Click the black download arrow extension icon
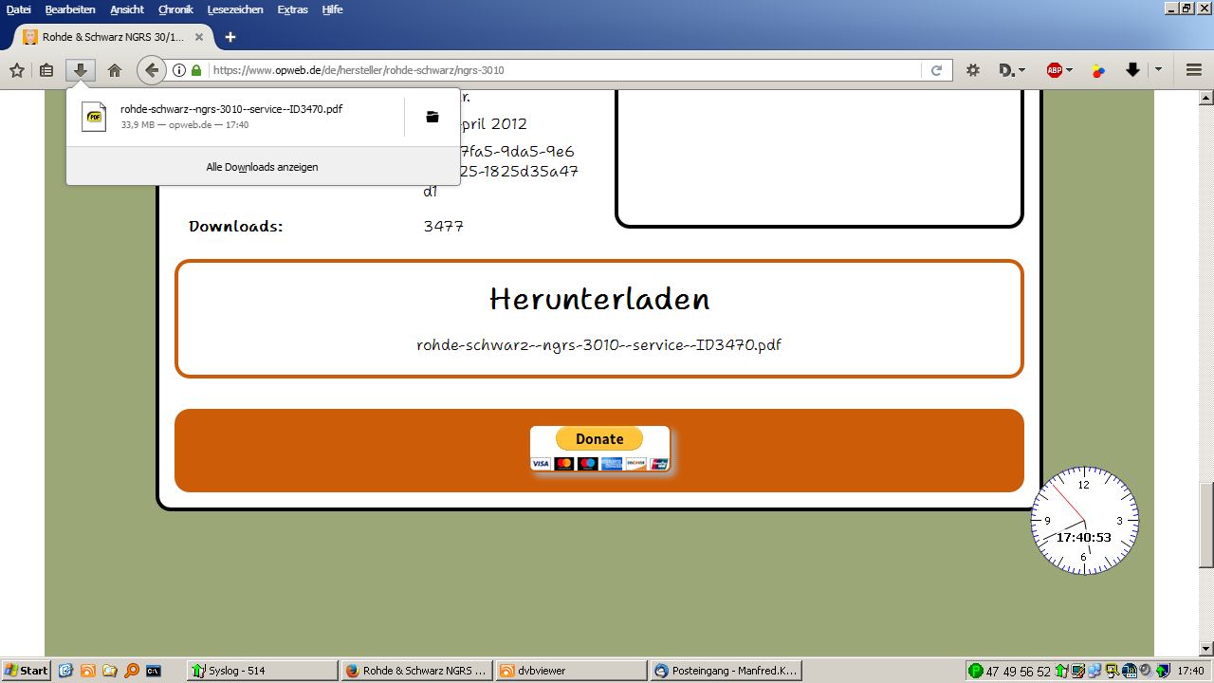 pyautogui.click(x=1132, y=70)
